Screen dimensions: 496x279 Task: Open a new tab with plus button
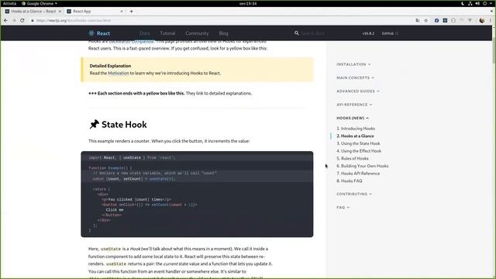tap(131, 11)
